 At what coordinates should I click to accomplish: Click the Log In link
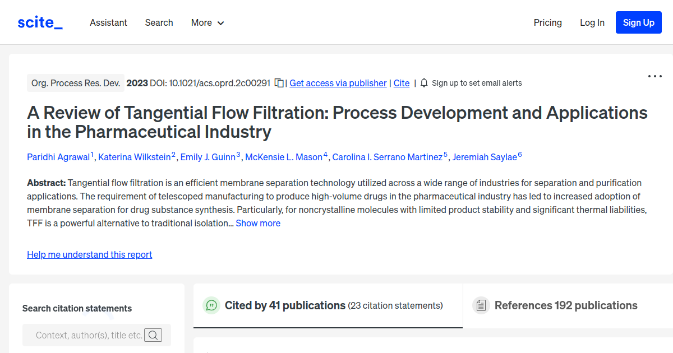[x=592, y=22]
